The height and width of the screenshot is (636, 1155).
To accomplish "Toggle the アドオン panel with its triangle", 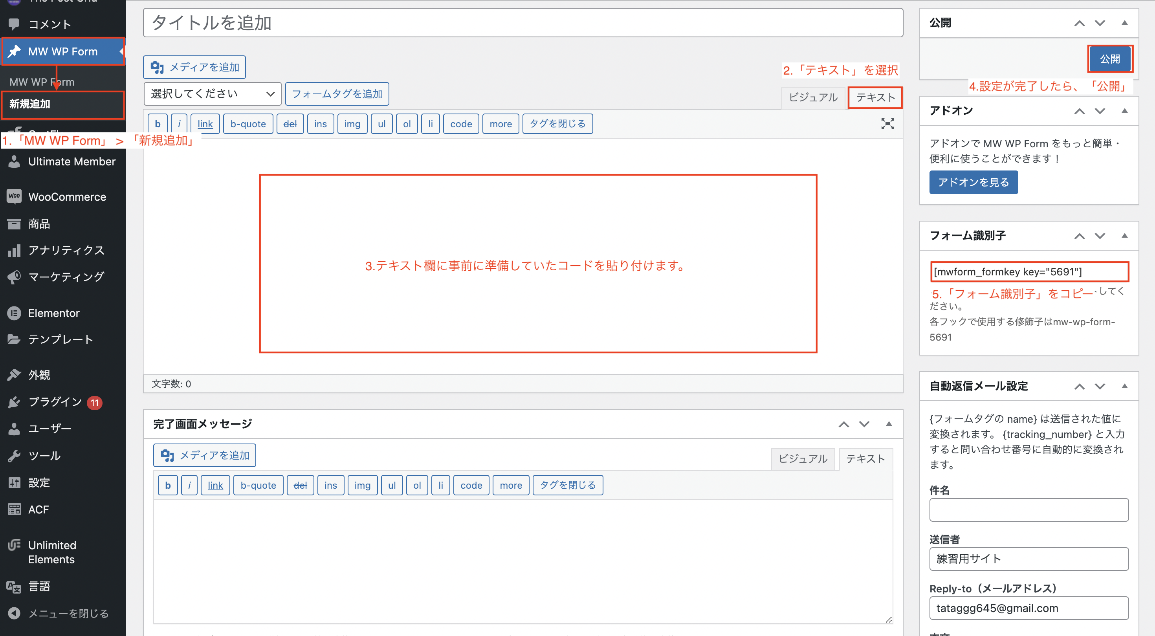I will tap(1124, 111).
